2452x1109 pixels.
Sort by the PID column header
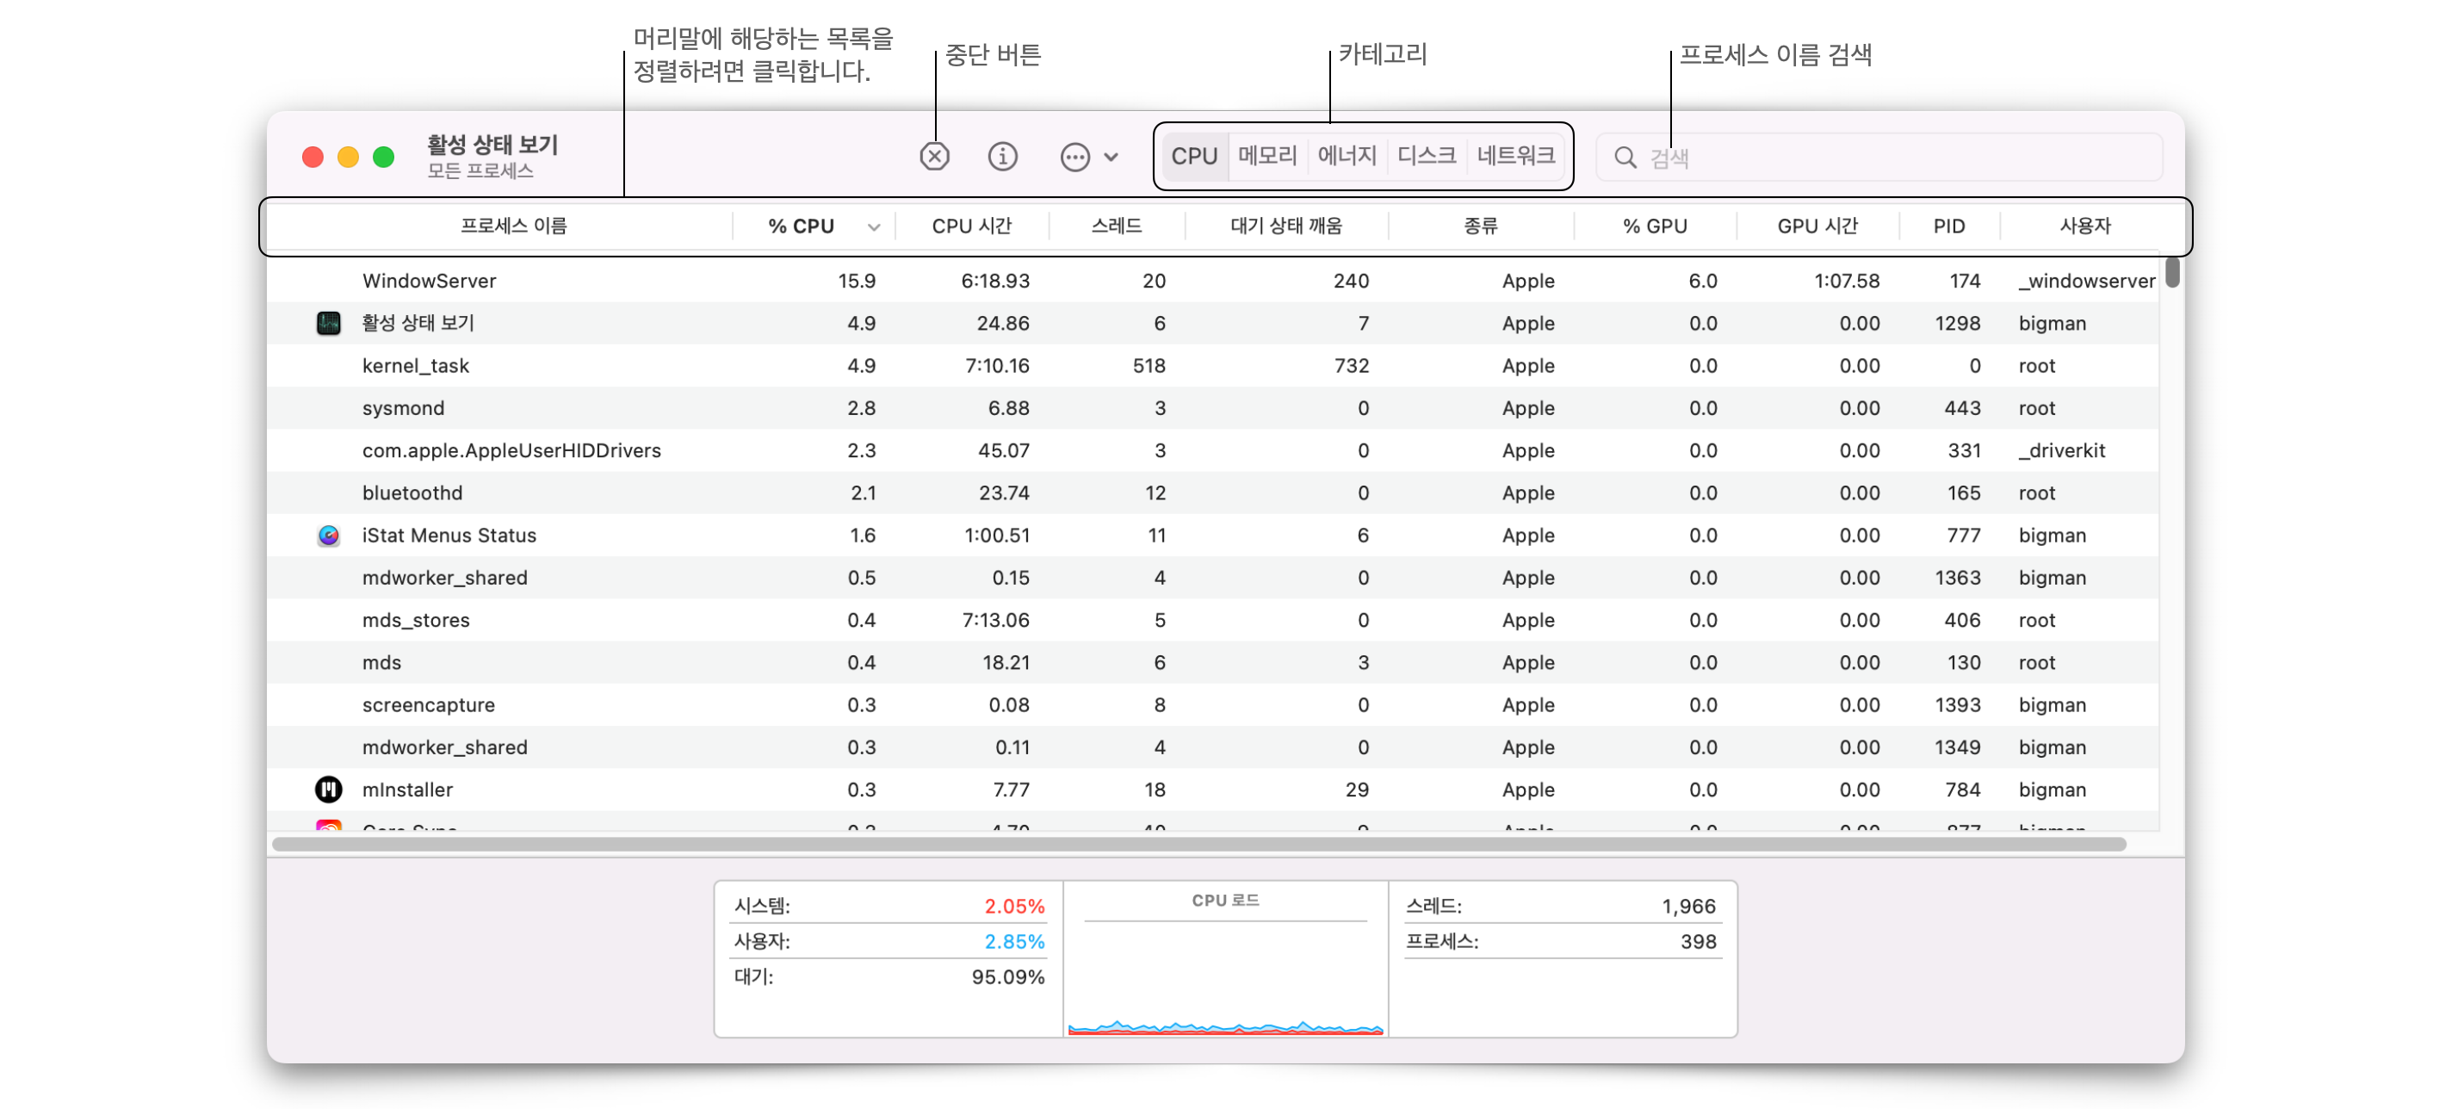(x=1947, y=226)
